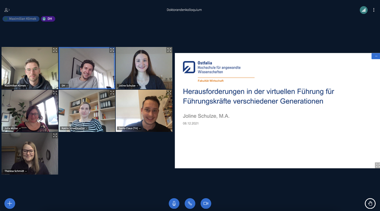Screen dimensions: 380x211
Task: Leave audio with the phone button
Action: tap(190, 203)
